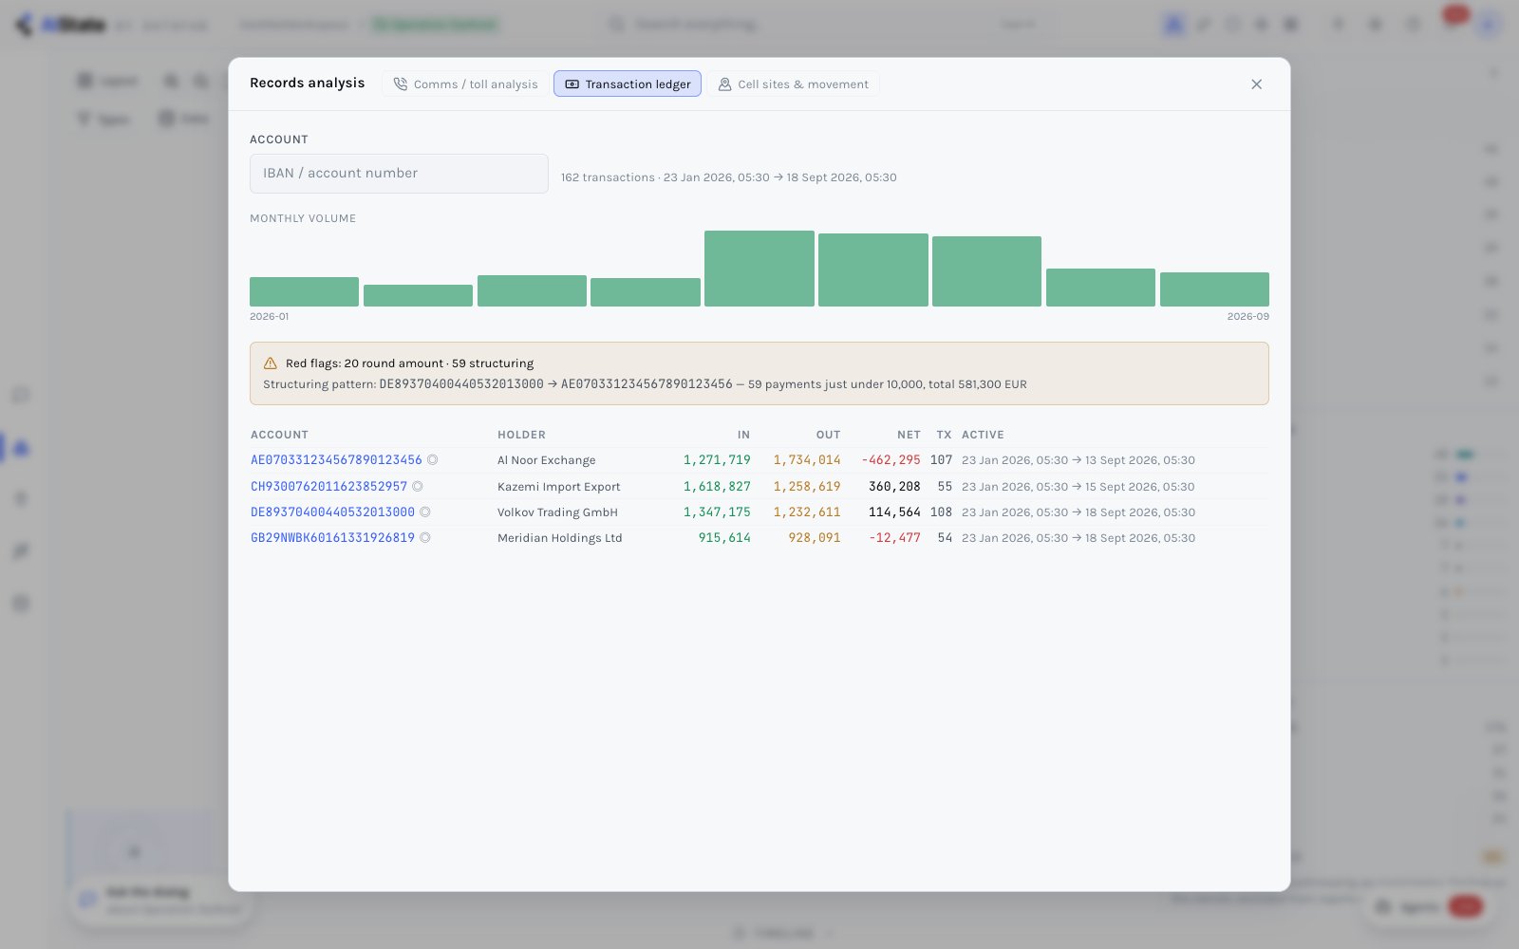
Task: Click net value 114,564
Action: [x=894, y=512]
